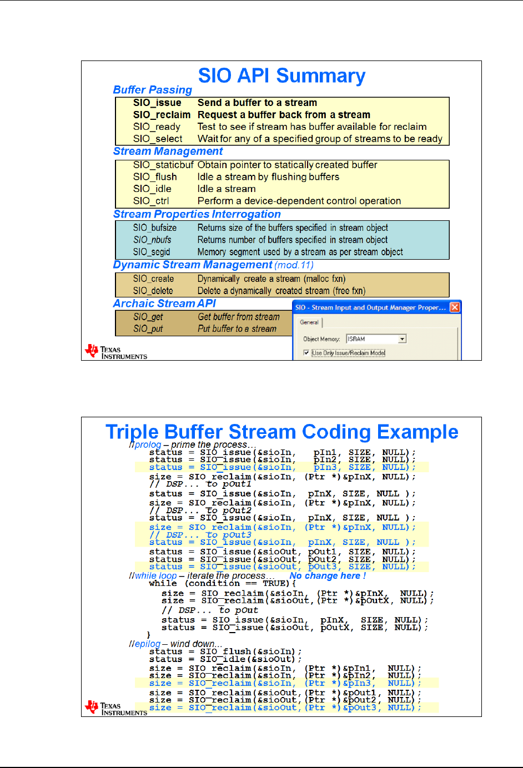Click the '//while loop' comment label
Viewport: 523px width, 768px height.
coord(153,576)
